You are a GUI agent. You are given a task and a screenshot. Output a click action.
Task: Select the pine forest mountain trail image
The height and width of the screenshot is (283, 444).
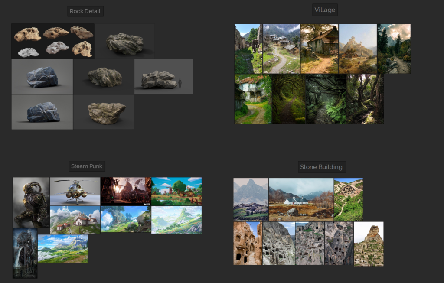pyautogui.click(x=394, y=49)
